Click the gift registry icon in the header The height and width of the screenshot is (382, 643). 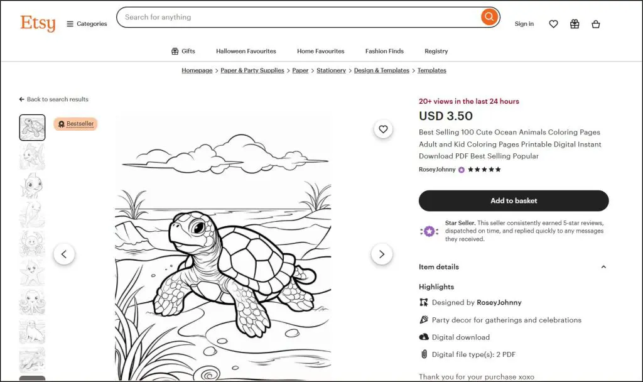pos(574,24)
